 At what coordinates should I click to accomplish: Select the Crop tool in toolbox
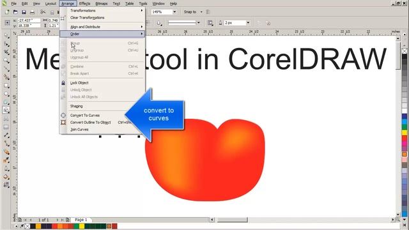(6, 52)
